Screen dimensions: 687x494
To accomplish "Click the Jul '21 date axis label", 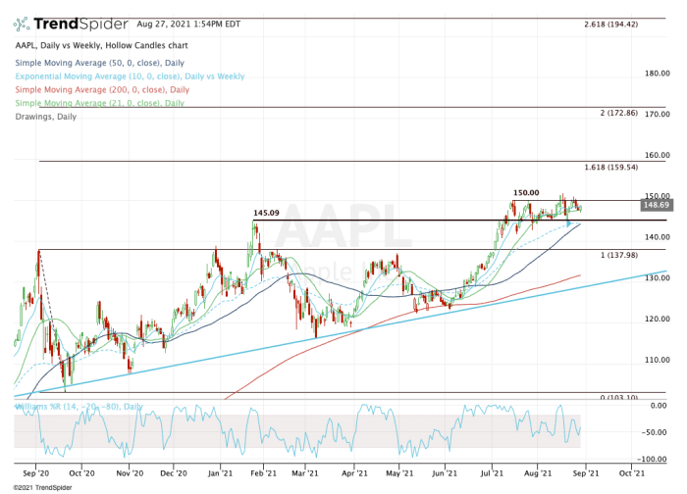I will (x=492, y=473).
